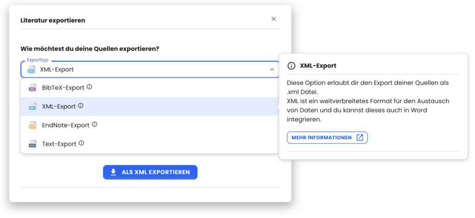Click the info icon beside BibTeX-Export
Image resolution: width=475 pixels, height=218 pixels.
point(90,87)
